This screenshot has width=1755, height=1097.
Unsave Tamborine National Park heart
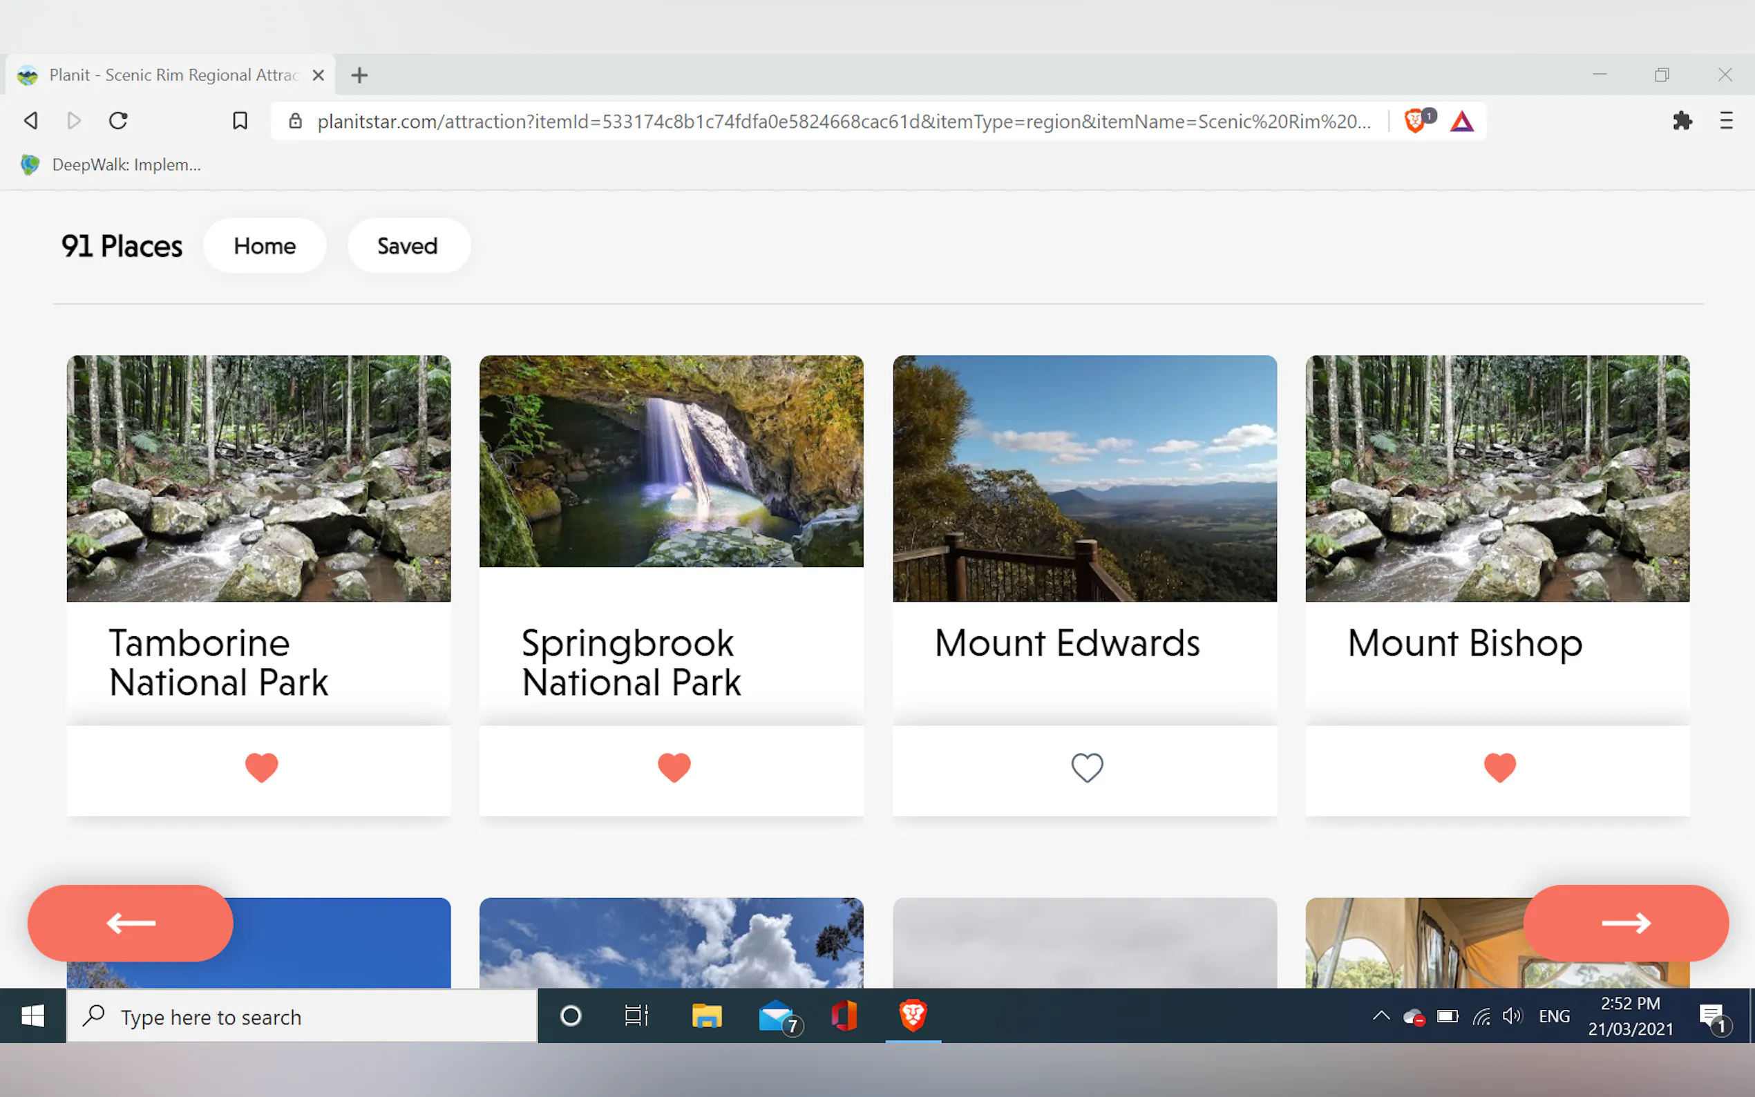(261, 767)
